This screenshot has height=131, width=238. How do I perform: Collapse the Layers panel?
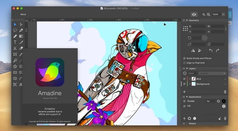tap(187, 69)
